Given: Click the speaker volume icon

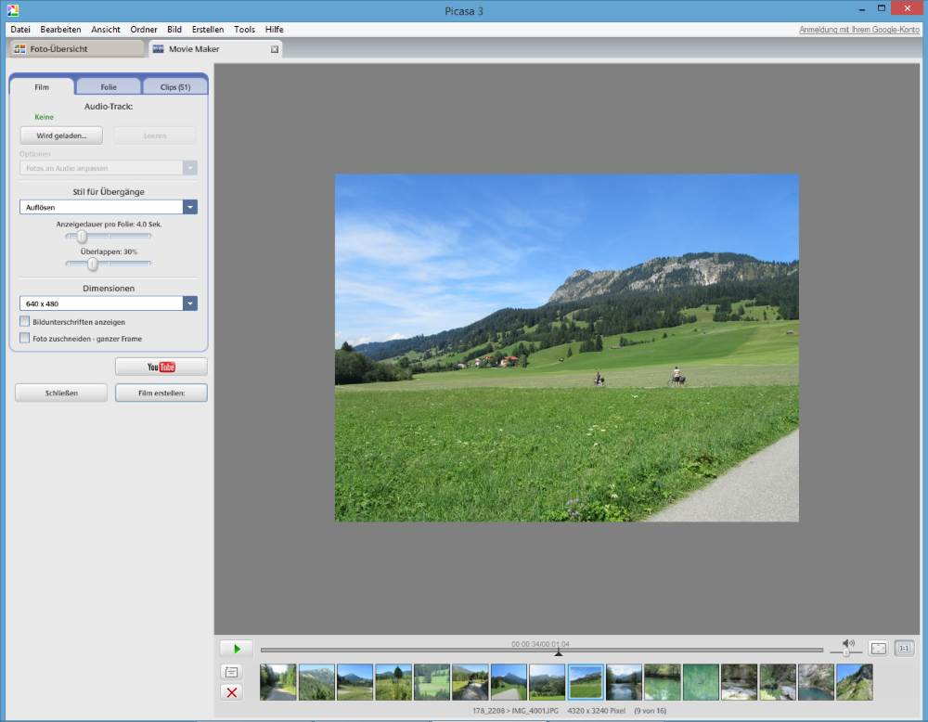Looking at the screenshot, I should (848, 643).
